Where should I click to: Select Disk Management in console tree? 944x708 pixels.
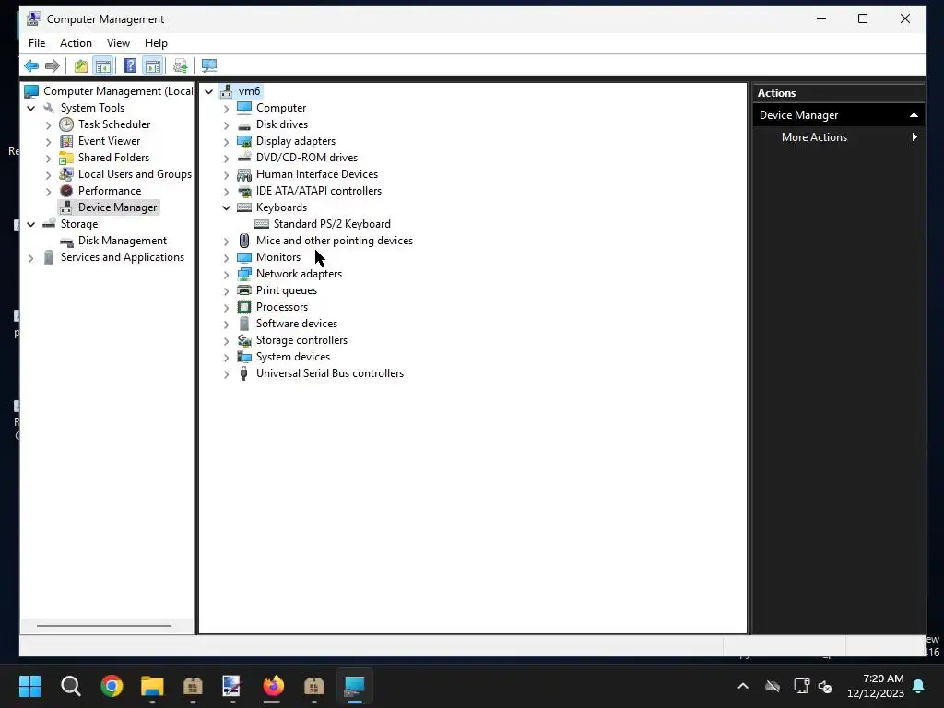(x=123, y=241)
